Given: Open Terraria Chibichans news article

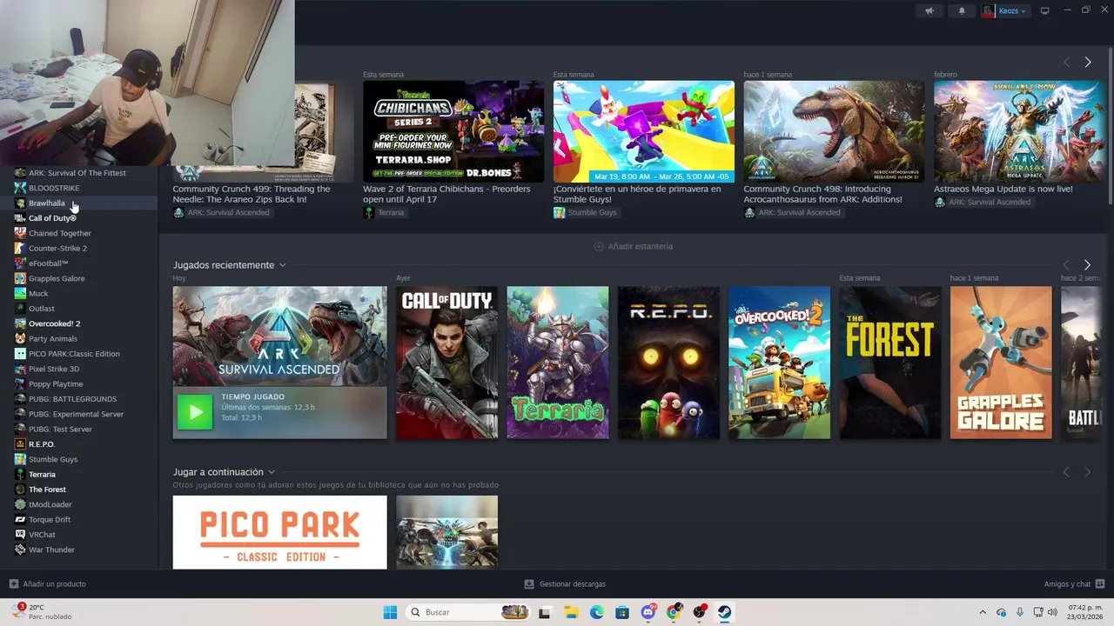Looking at the screenshot, I should [x=453, y=132].
